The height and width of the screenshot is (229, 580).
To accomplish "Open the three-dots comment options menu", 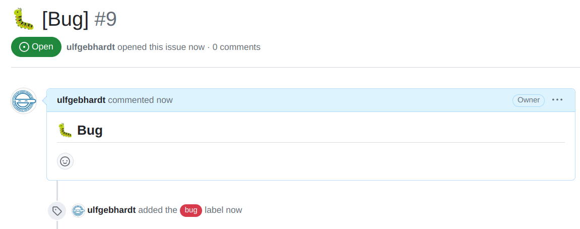I will (x=557, y=100).
